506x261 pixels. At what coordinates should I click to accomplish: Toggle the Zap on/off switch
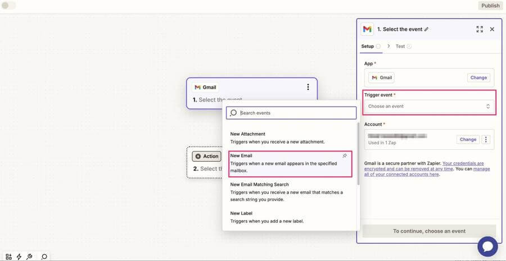(9, 6)
